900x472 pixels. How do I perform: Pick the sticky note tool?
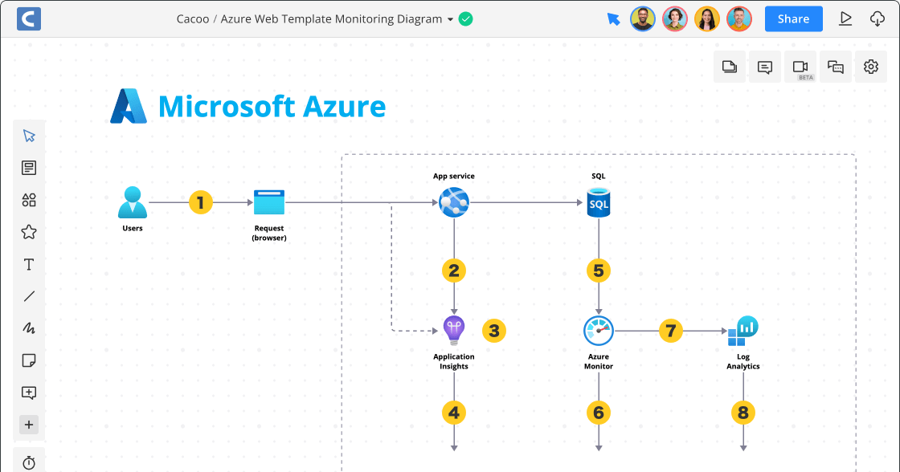(x=29, y=360)
